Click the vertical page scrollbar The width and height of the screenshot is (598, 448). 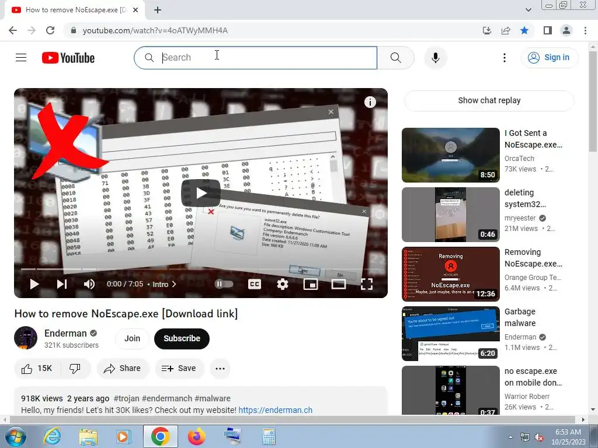pyautogui.click(x=593, y=100)
